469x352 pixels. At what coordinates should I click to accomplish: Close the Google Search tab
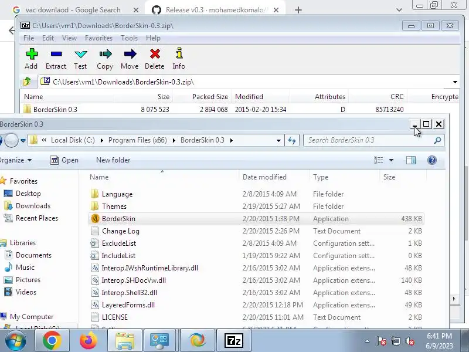136,10
